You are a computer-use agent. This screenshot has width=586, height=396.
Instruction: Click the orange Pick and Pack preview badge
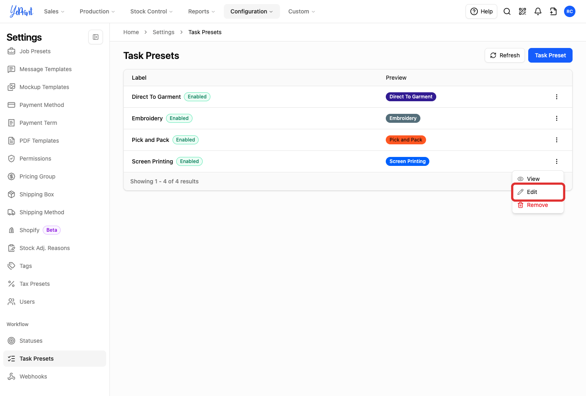coord(406,140)
